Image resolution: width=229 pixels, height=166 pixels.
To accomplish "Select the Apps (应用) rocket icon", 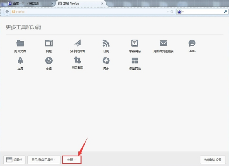I will (20, 61).
